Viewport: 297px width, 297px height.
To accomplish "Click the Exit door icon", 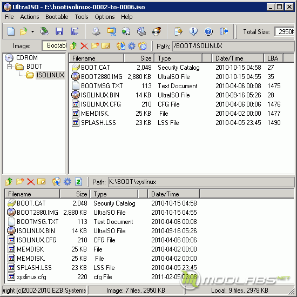I will coord(224,31).
